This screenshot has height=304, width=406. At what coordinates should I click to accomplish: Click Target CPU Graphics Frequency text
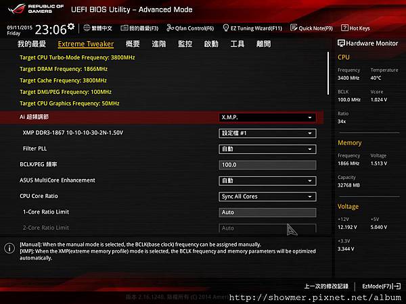[70, 103]
